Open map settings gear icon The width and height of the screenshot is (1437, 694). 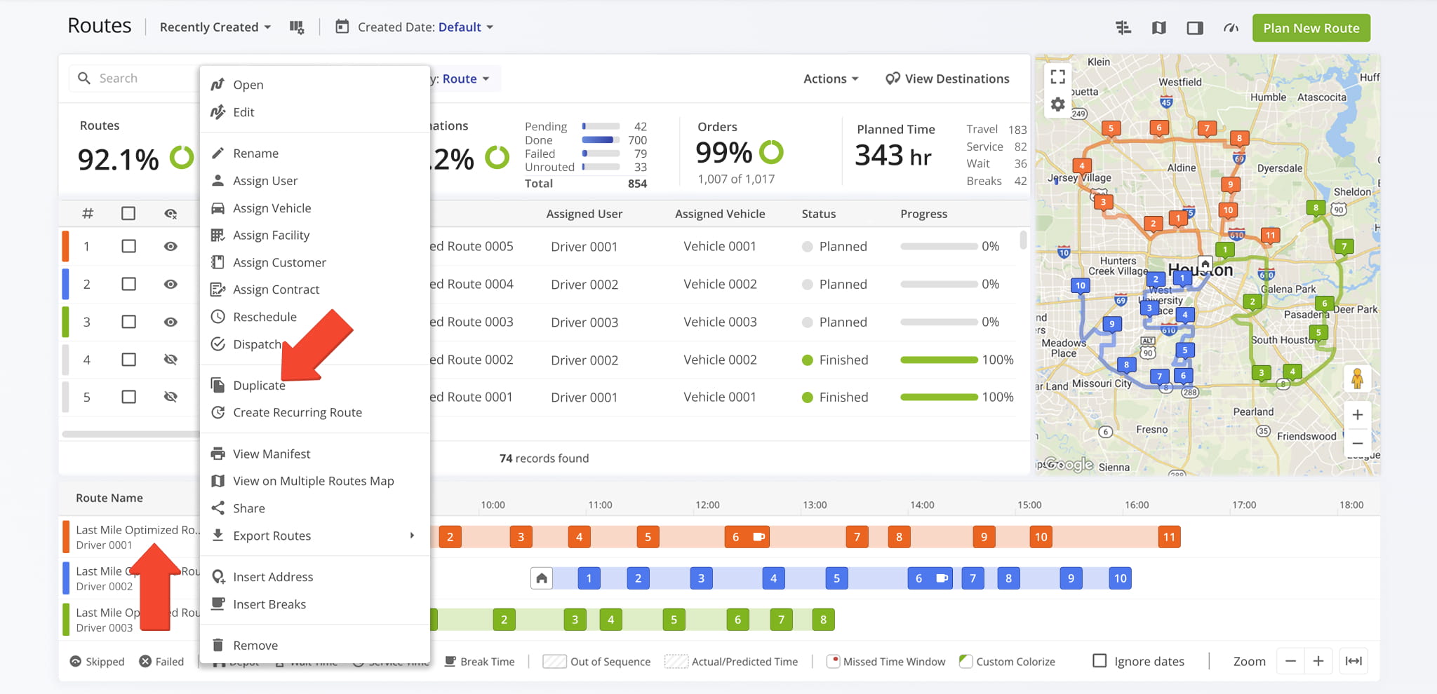[x=1057, y=105]
